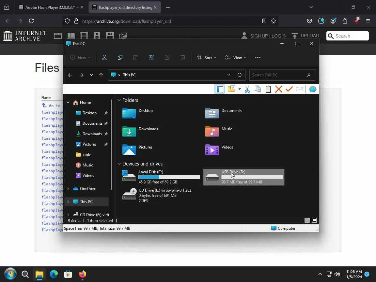
Task: Select the Pictures folder icon
Action: (129, 149)
